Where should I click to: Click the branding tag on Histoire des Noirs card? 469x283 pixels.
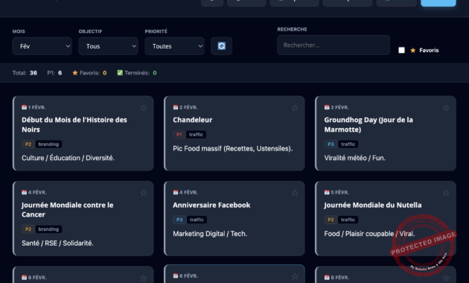48,144
